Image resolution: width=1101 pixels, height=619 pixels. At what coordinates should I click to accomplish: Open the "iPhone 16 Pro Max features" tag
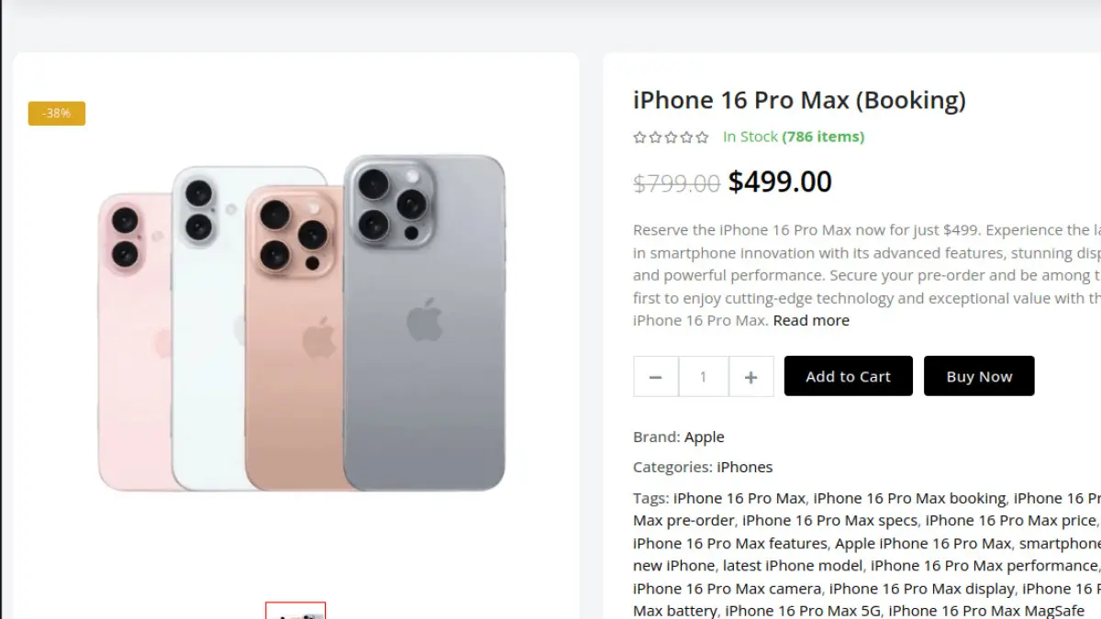click(x=730, y=543)
